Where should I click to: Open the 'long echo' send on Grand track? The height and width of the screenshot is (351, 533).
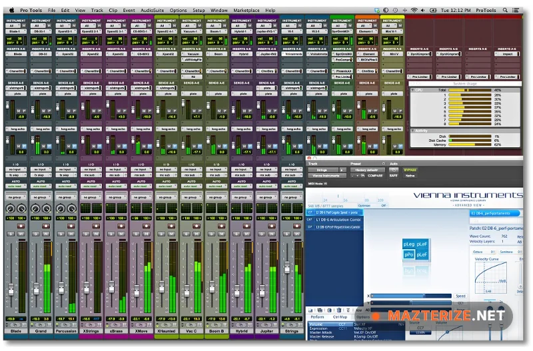(x=41, y=129)
